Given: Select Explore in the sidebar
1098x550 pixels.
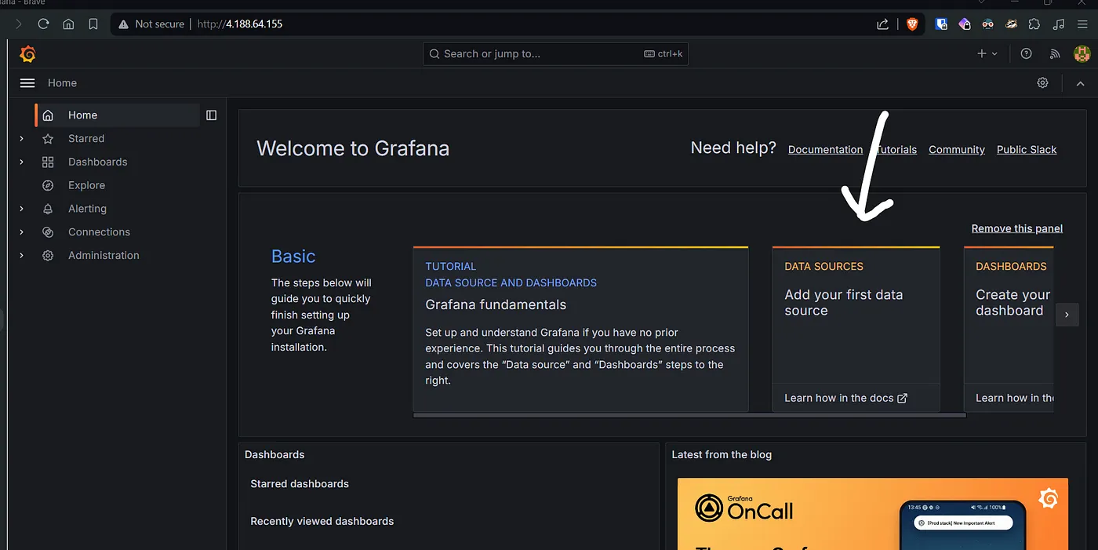Looking at the screenshot, I should [86, 186].
